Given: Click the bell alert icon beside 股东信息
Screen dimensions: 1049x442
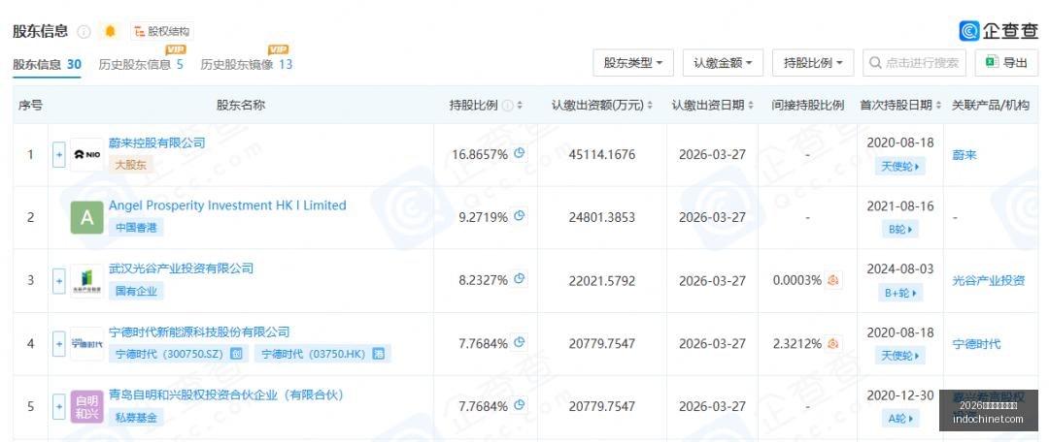Looking at the screenshot, I should click(110, 31).
